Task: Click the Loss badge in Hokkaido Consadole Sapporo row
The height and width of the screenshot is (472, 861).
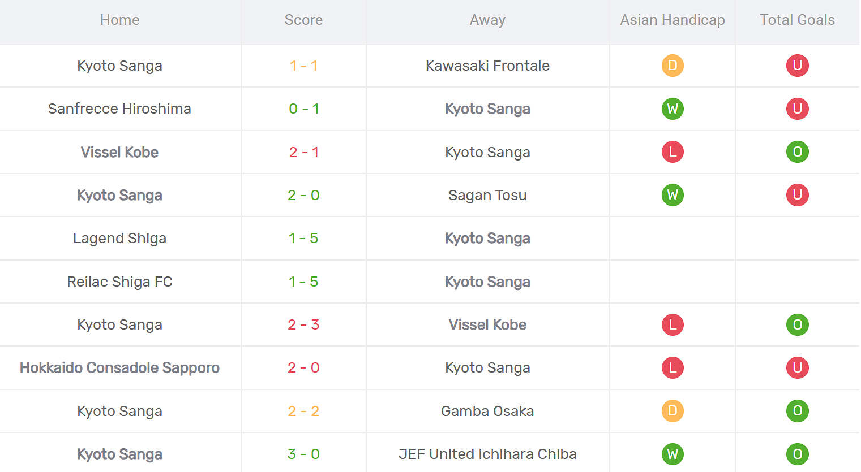Action: tap(672, 368)
